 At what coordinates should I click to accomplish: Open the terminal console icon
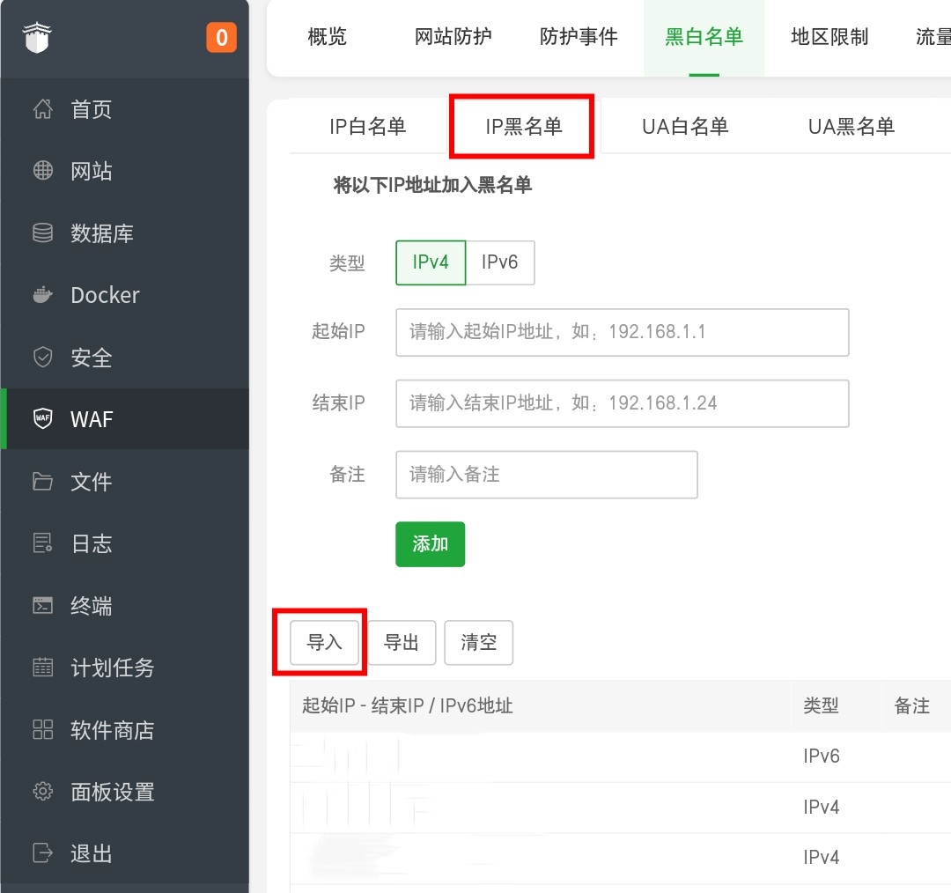coord(42,606)
